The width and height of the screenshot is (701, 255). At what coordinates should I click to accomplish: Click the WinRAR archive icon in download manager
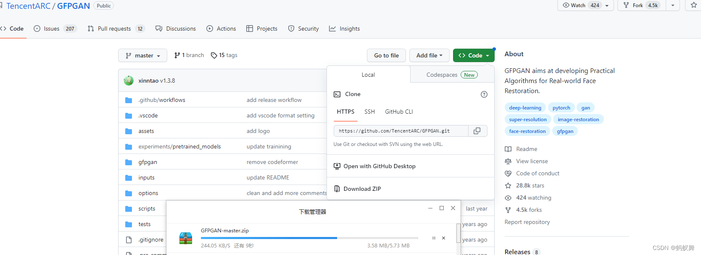[186, 238]
